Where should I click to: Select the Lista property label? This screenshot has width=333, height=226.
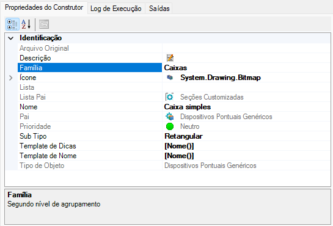click(x=27, y=87)
